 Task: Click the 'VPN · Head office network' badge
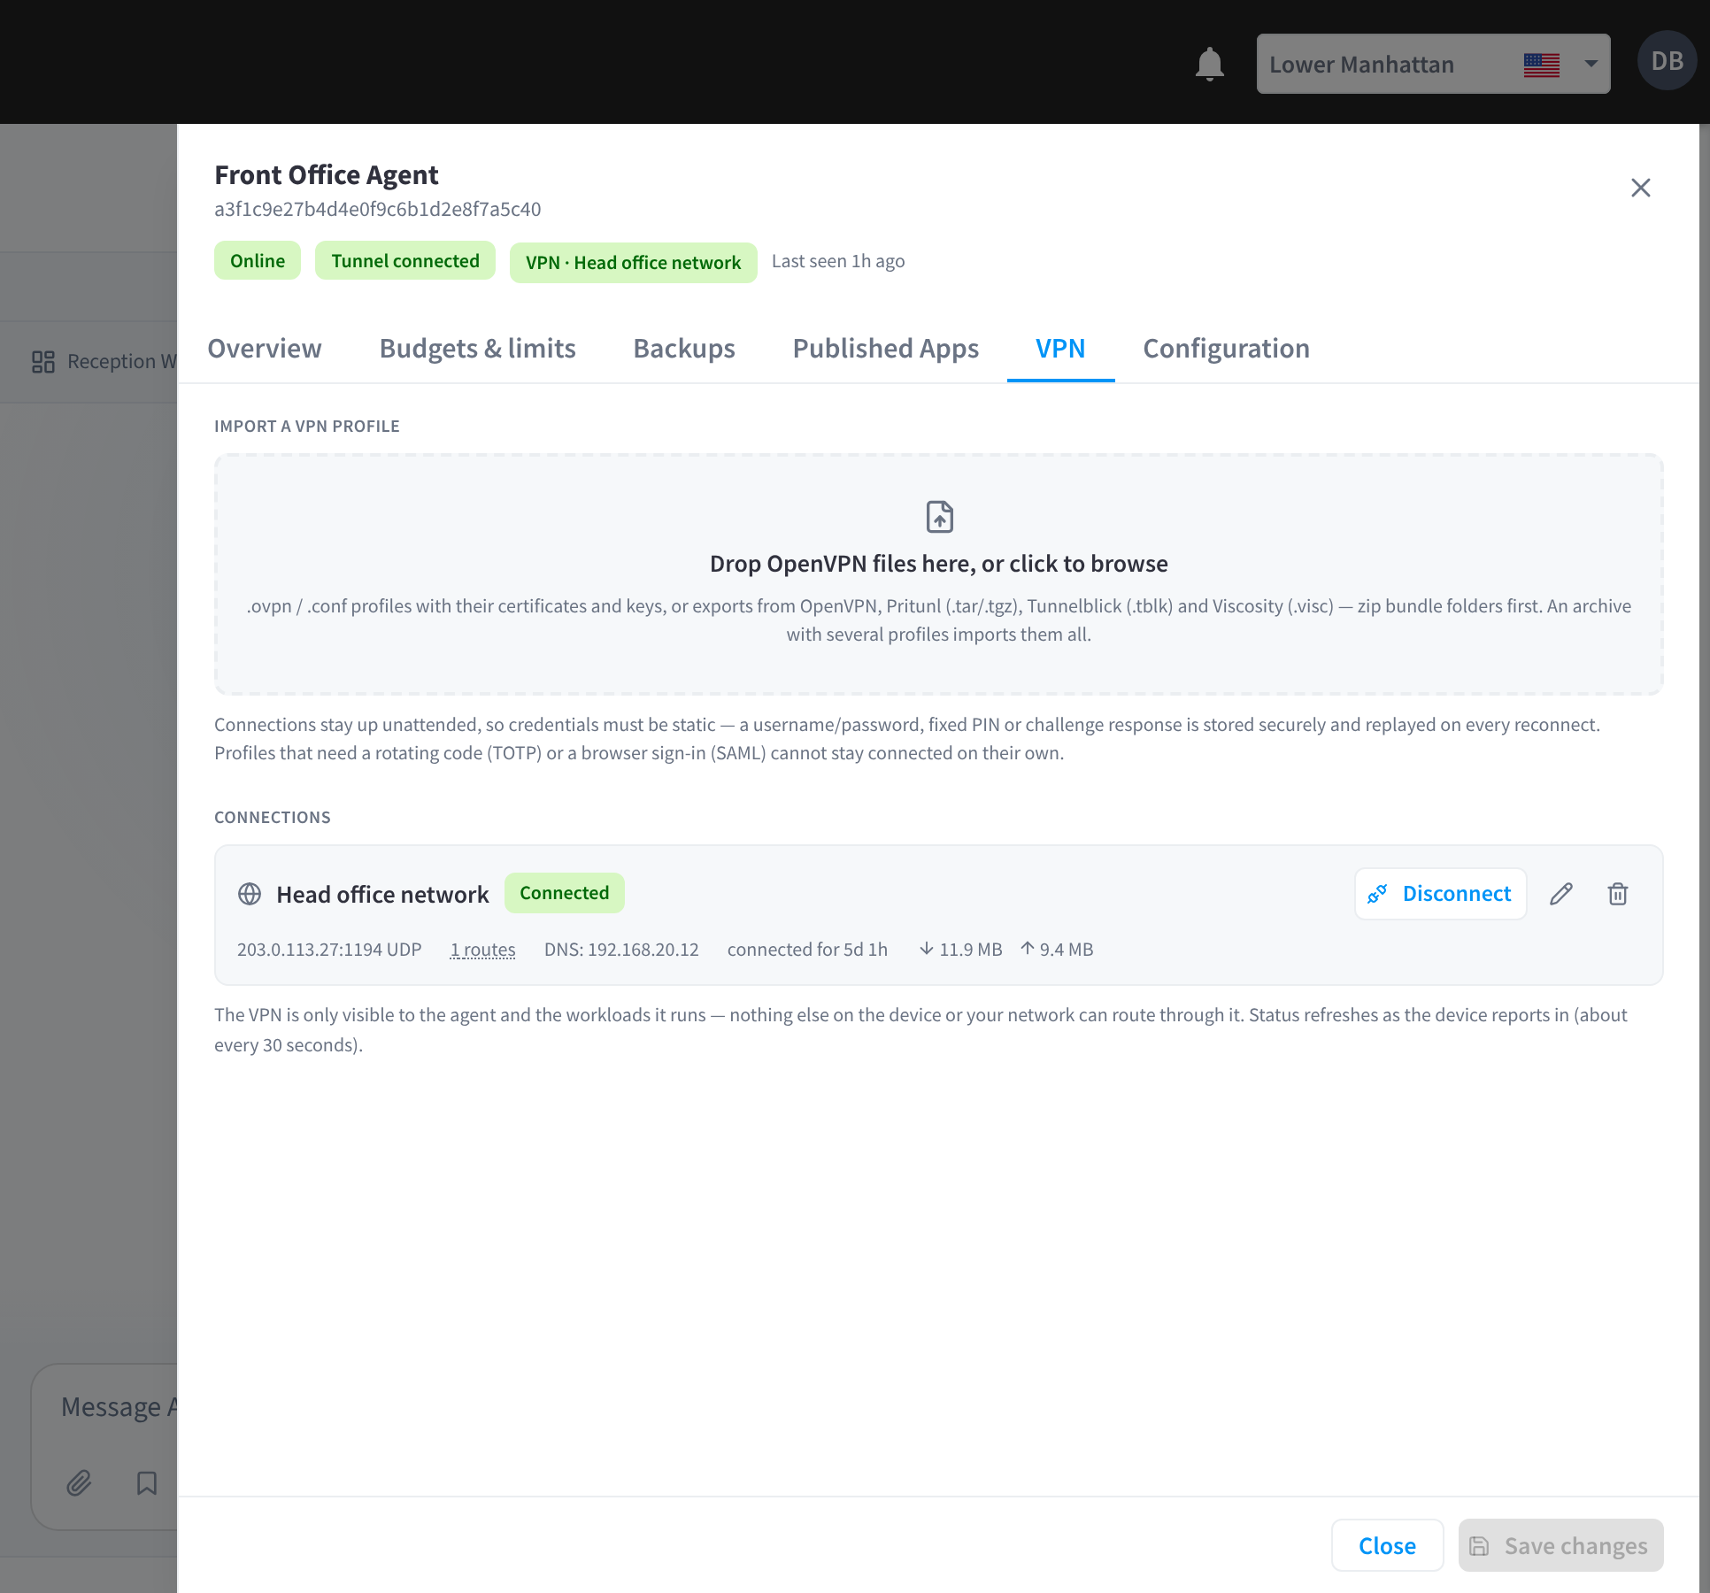point(633,263)
